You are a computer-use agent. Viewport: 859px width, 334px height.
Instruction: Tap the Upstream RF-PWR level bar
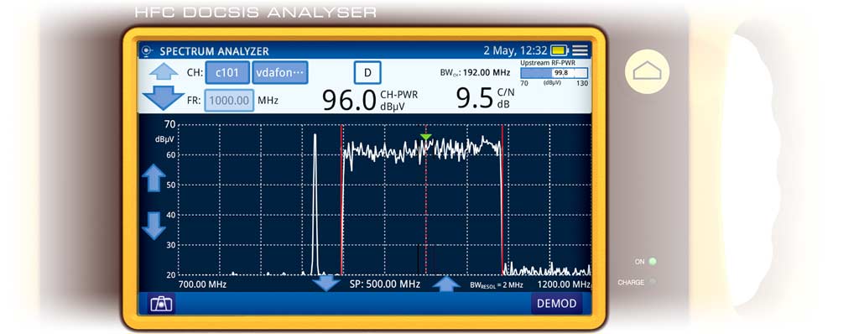(554, 73)
